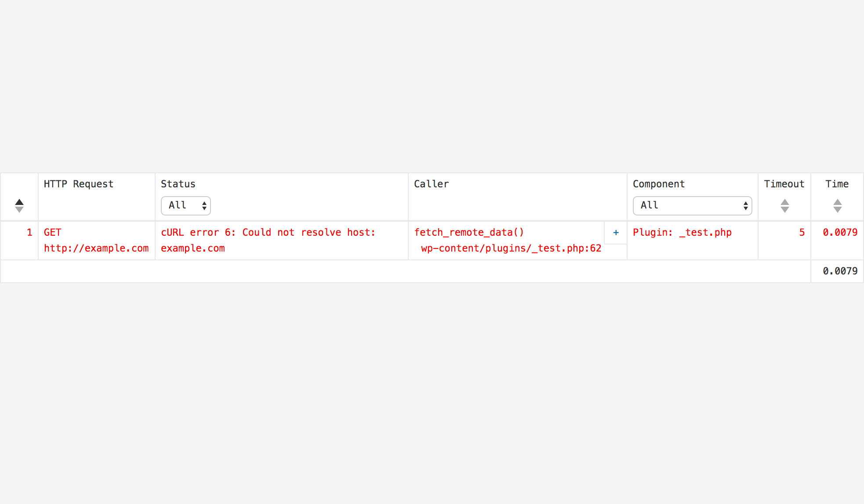The width and height of the screenshot is (864, 504).
Task: Click the Plugin: _test.php component cell
Action: (682, 232)
